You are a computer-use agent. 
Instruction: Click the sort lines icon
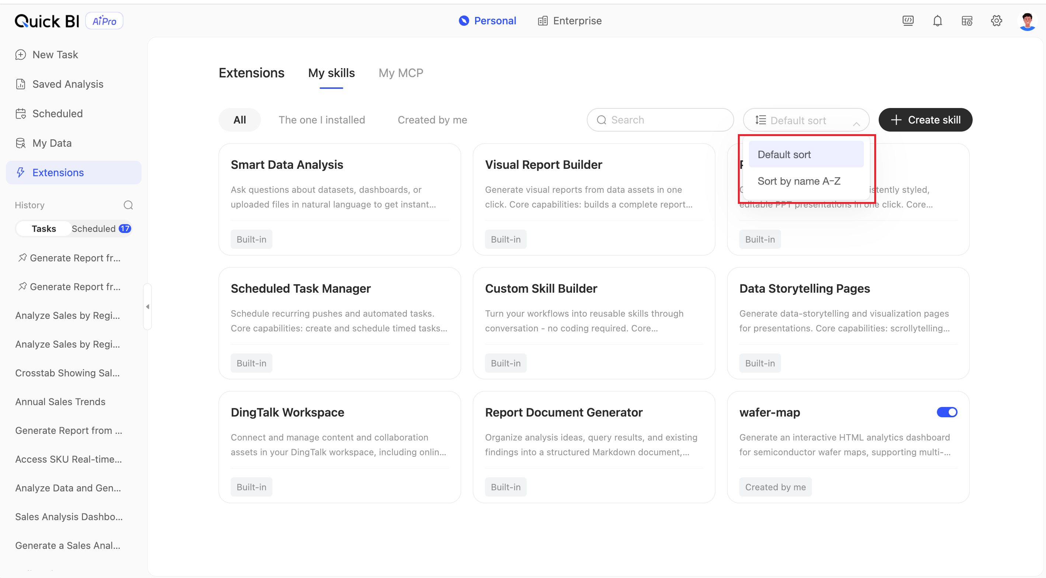tap(760, 120)
